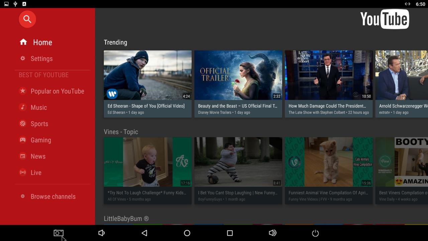Click the Popular on YouTube star icon
Image resolution: width=428 pixels, height=241 pixels.
(x=23, y=91)
